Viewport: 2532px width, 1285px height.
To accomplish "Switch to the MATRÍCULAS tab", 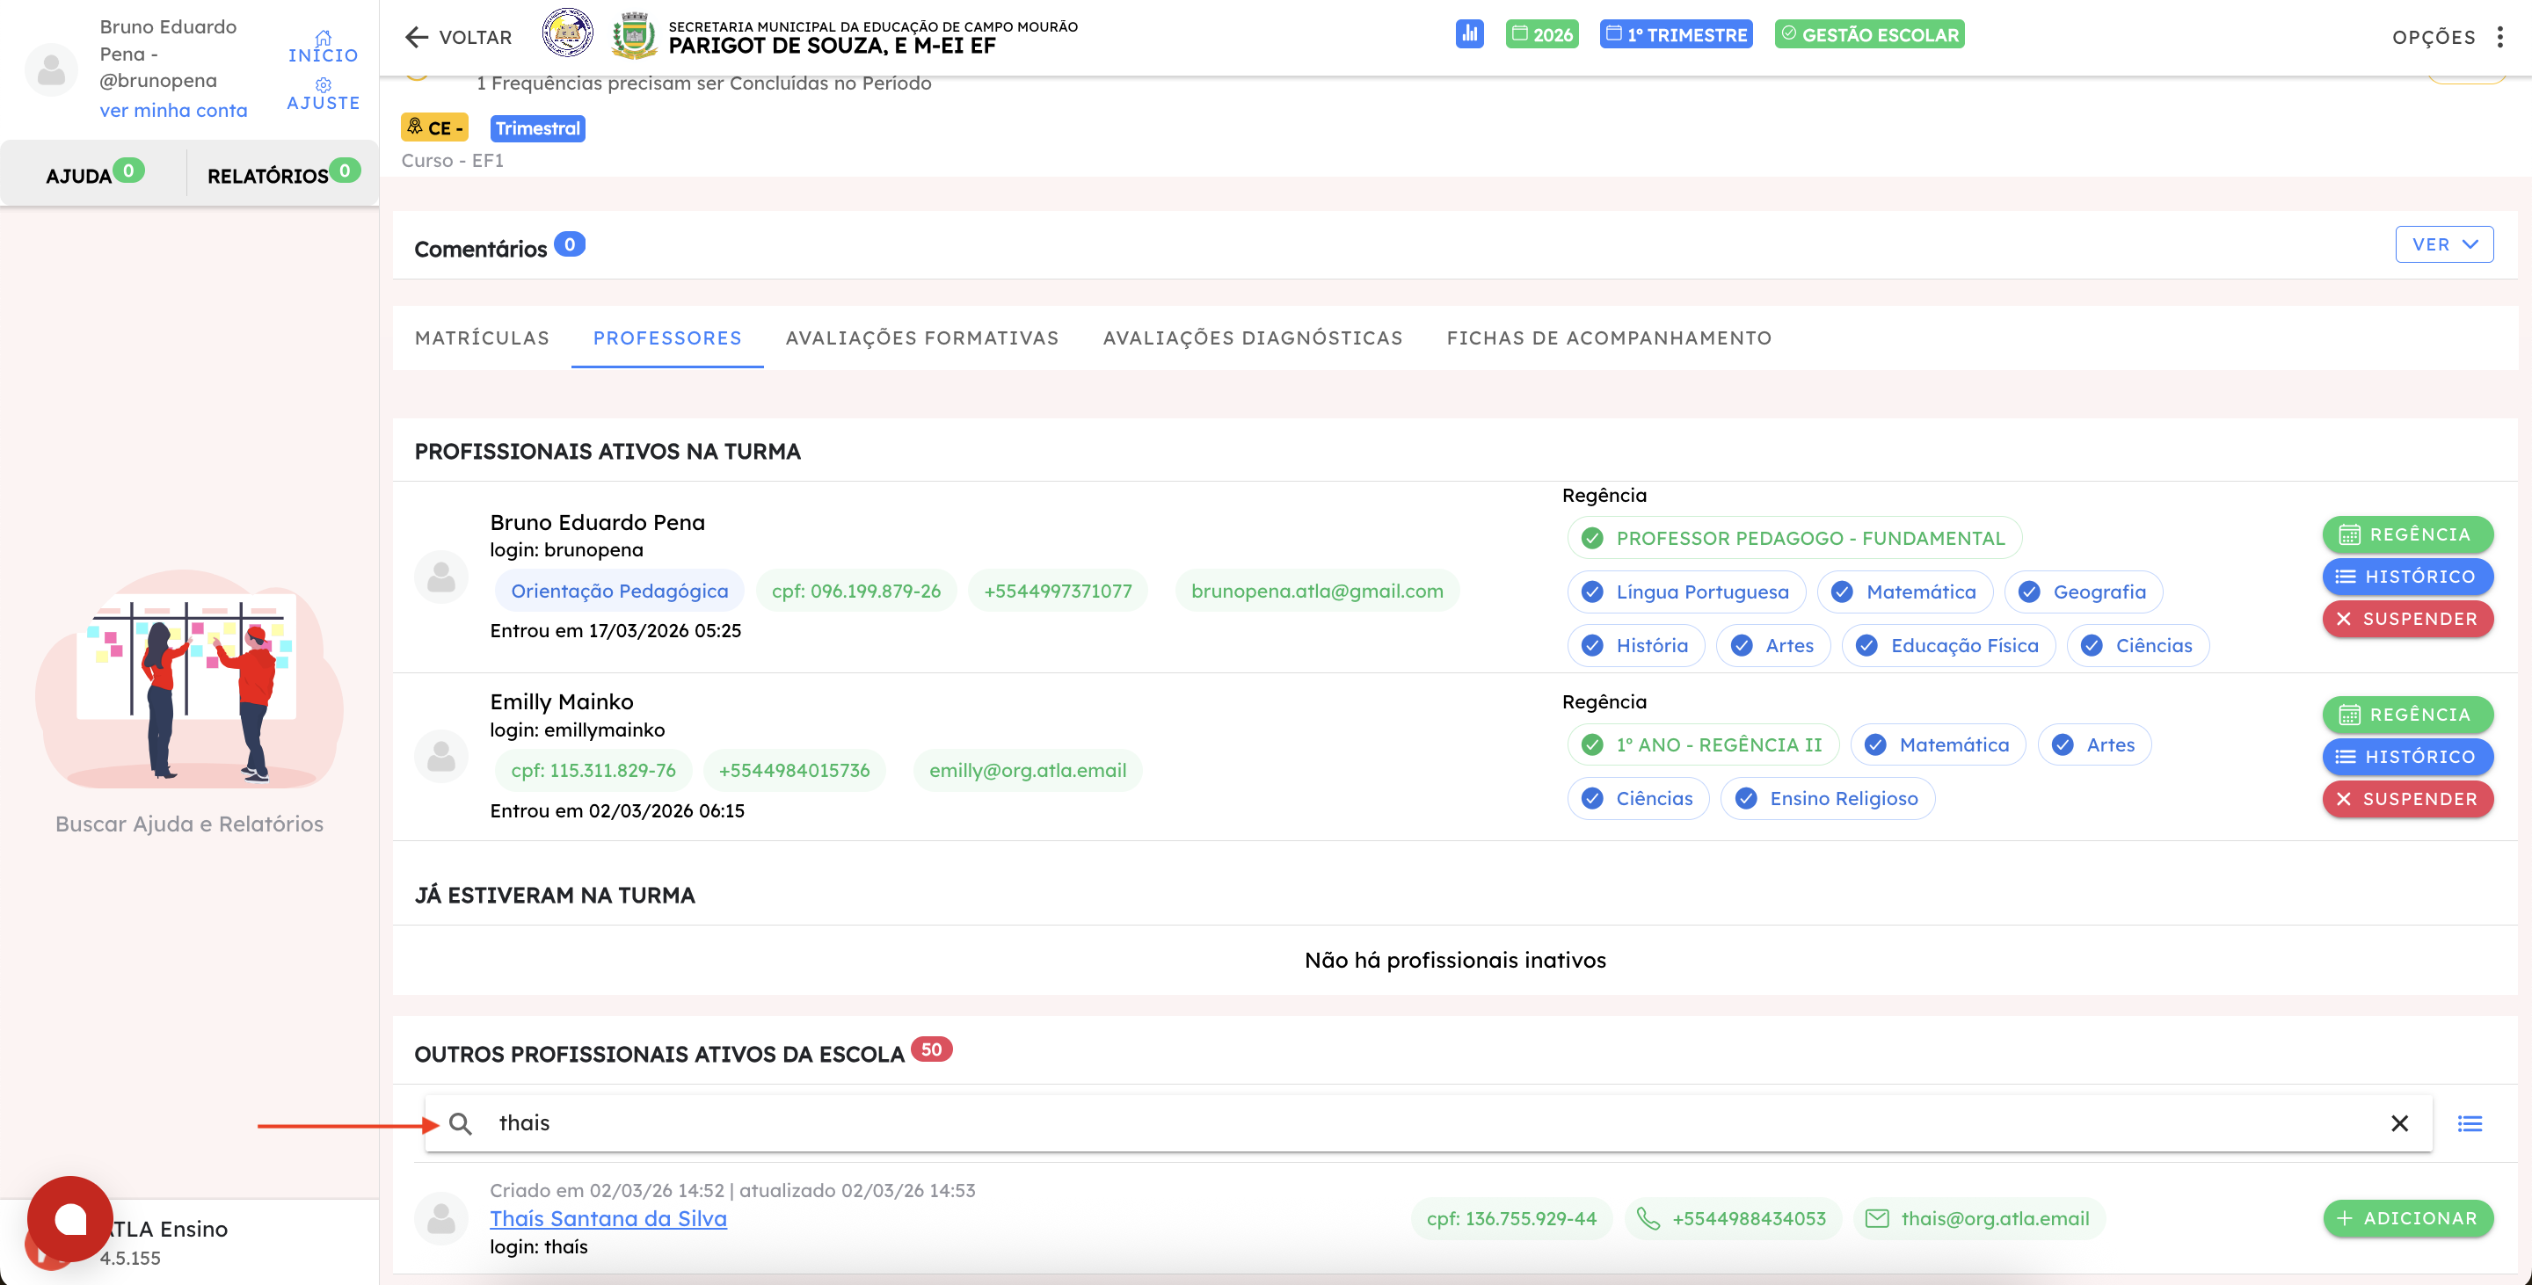I will 482,338.
